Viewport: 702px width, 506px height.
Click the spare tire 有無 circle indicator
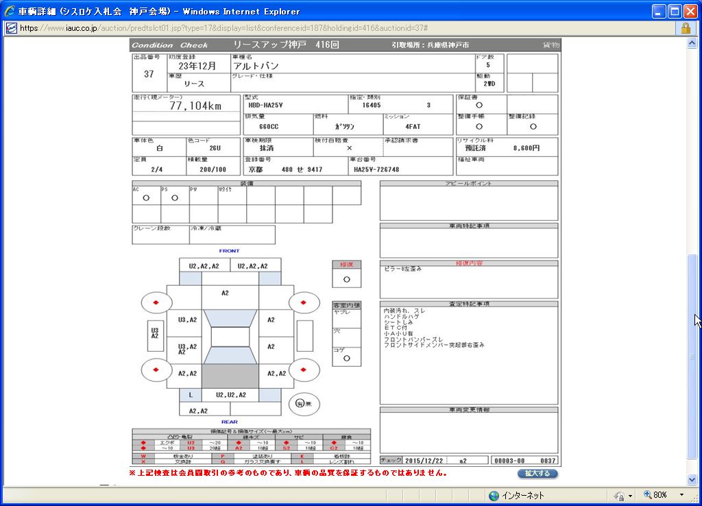point(300,404)
